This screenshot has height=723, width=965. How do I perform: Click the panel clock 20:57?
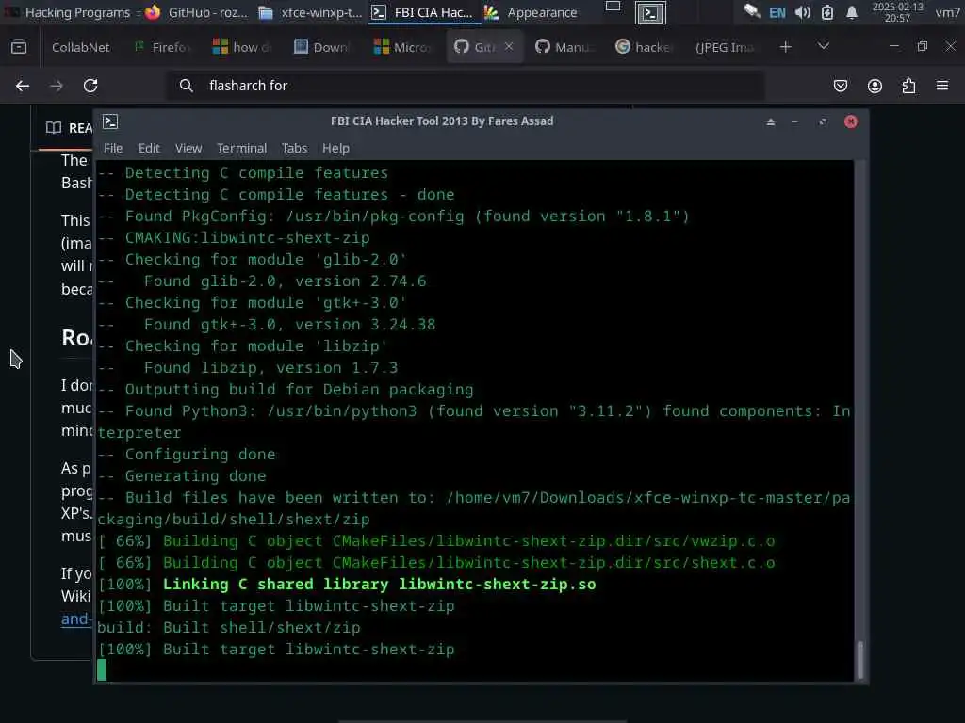point(897,12)
